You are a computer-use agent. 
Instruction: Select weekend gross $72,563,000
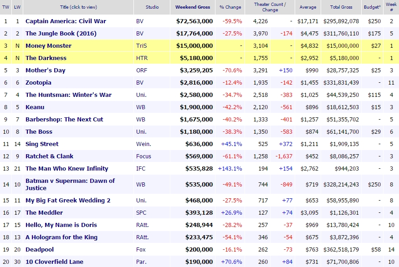[x=194, y=21]
